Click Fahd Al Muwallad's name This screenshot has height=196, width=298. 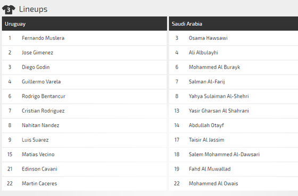click(x=210, y=169)
